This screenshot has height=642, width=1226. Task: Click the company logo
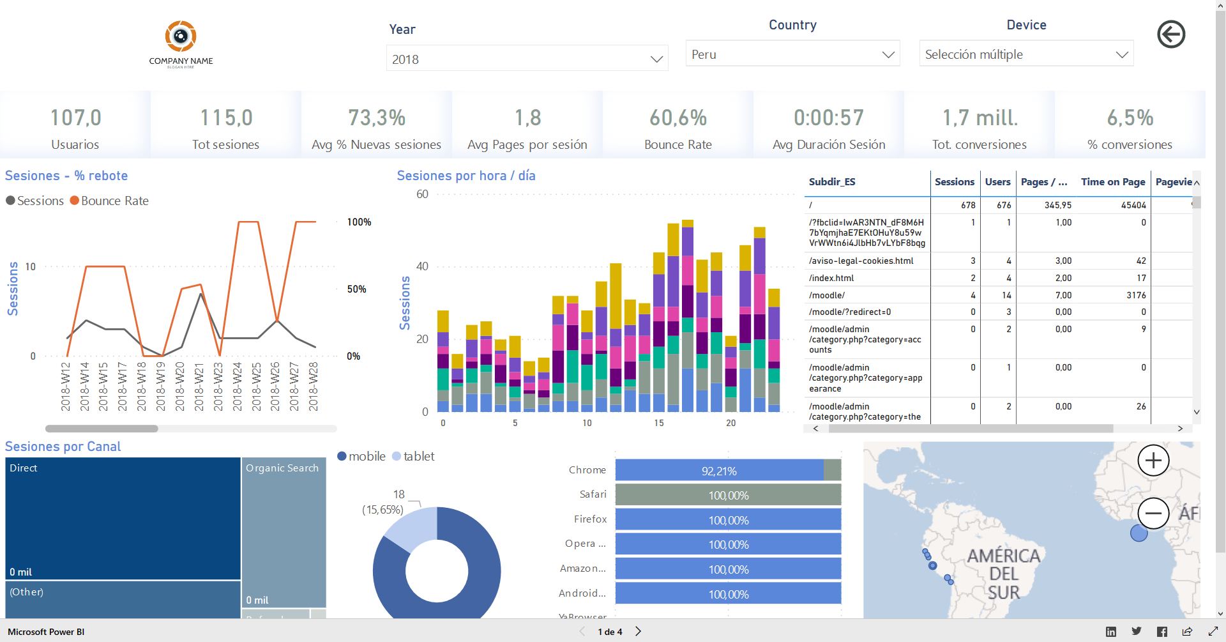(181, 43)
